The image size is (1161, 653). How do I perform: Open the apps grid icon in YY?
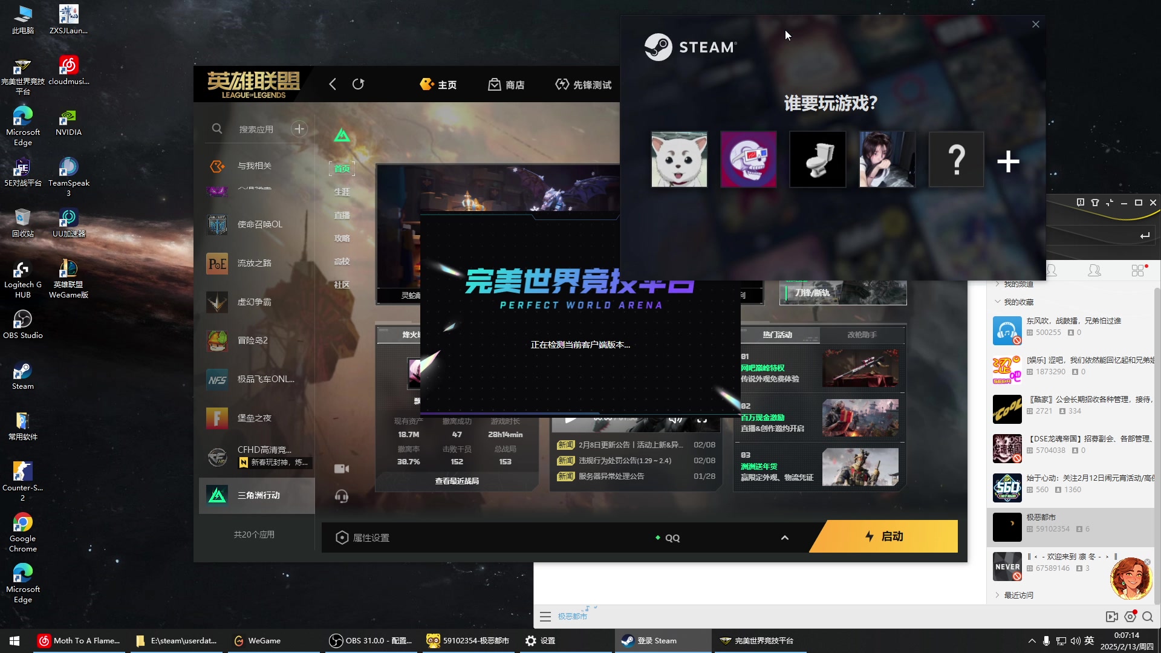point(1138,271)
